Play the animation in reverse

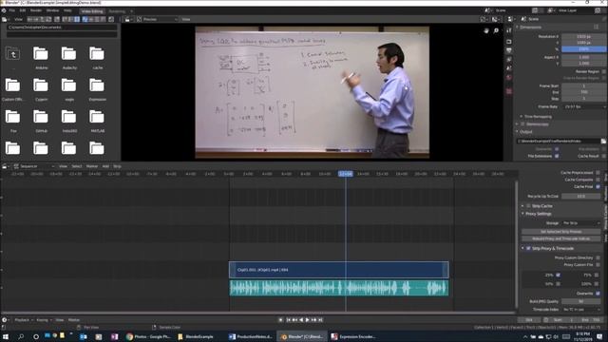pos(301,320)
